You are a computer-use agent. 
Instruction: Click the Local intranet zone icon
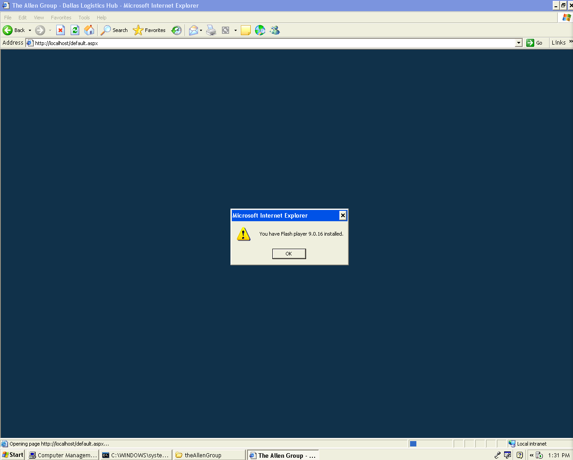tap(512, 444)
